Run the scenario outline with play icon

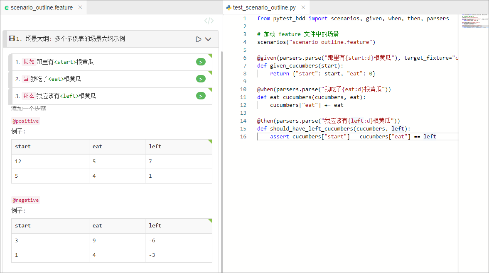[199, 39]
